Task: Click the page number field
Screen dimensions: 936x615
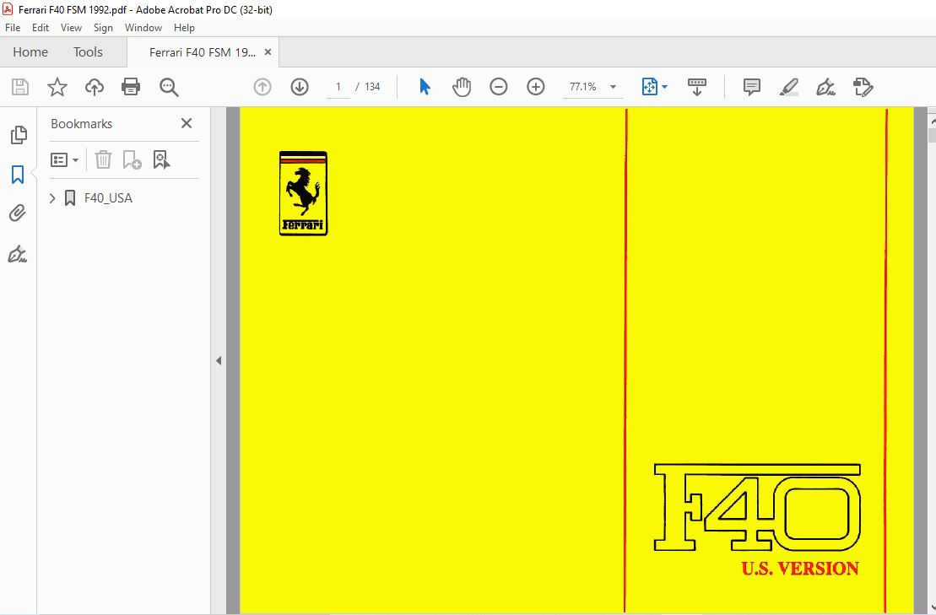Action: [338, 87]
